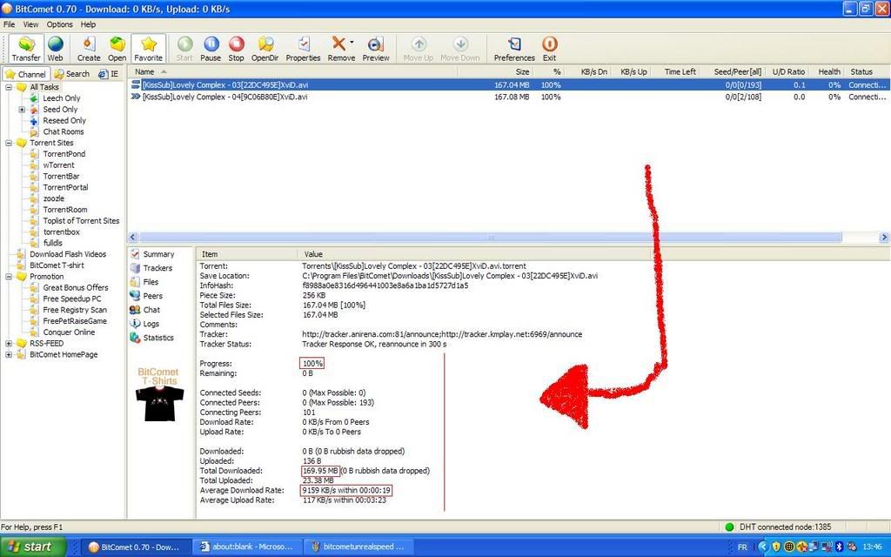Screen dimensions: 891x557
Task: Open dropdown arrow next to Remove
Action: coord(352,42)
